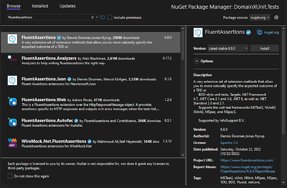The image size is (287, 188).
Task: Click verified badge next to FluentAssertions.Autofac
Action: click(x=76, y=121)
